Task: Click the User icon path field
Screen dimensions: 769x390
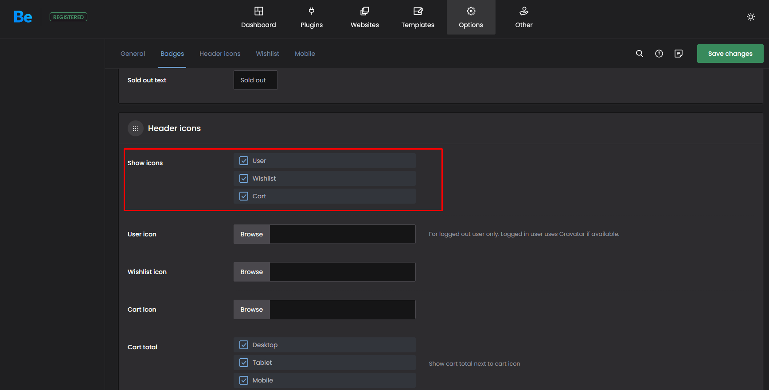Action: pos(343,234)
